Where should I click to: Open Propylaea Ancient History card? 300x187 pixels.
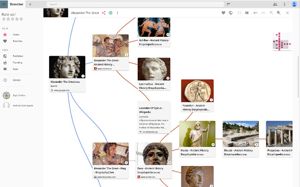tap(279, 139)
